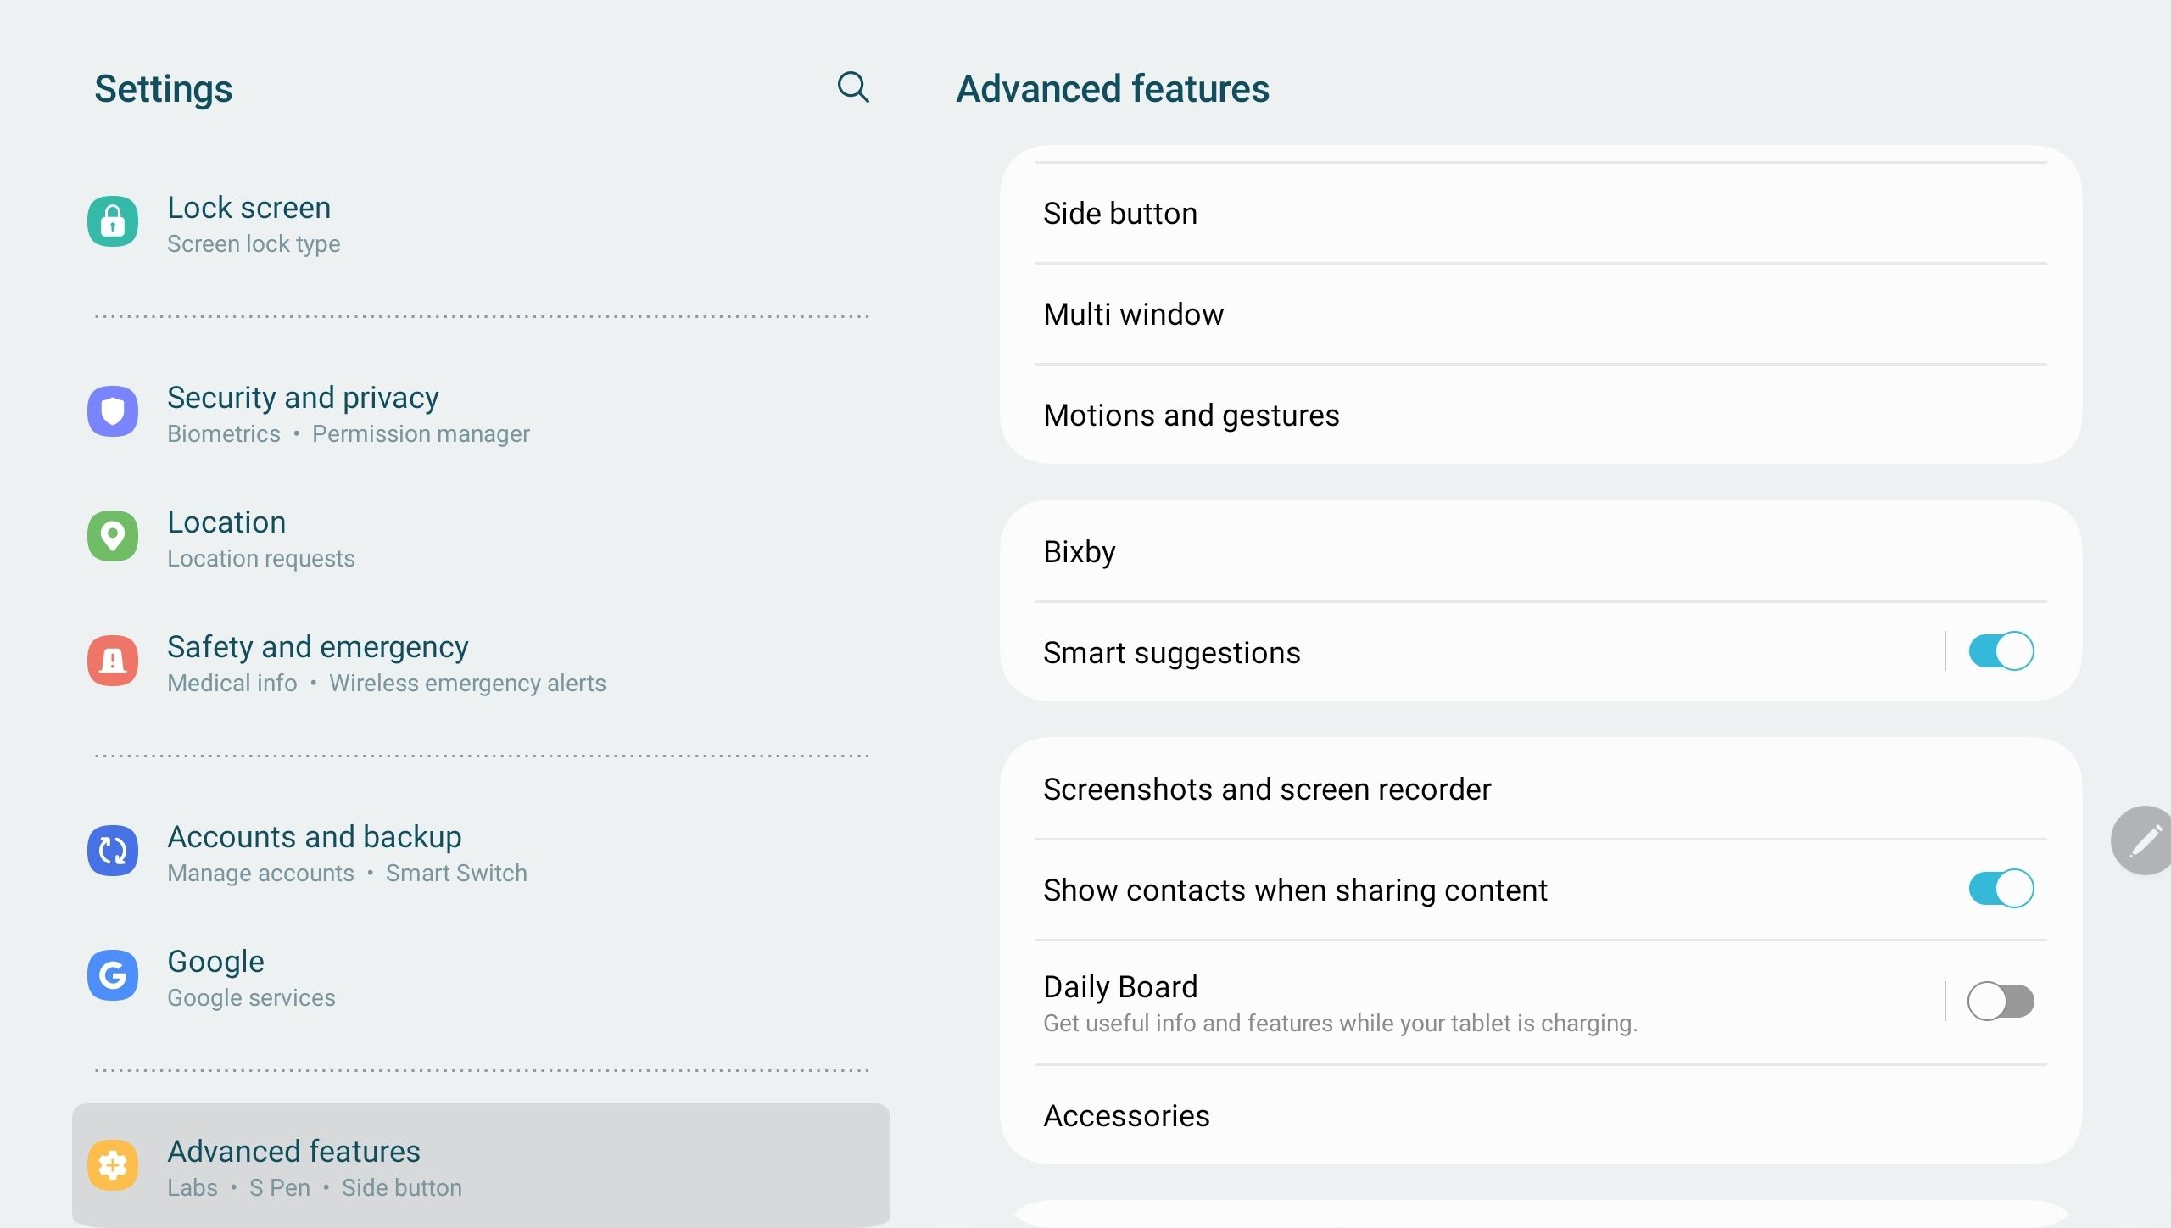The height and width of the screenshot is (1228, 2171).
Task: Disable Show contacts when sharing content
Action: click(2000, 890)
